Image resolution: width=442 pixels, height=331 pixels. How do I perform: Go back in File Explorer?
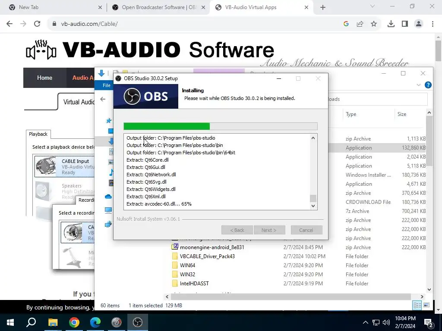(x=103, y=99)
